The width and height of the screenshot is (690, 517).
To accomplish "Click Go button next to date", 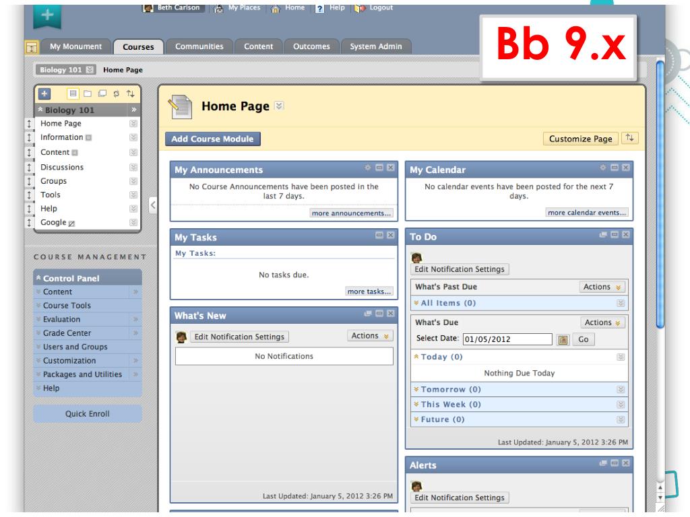I will (584, 339).
